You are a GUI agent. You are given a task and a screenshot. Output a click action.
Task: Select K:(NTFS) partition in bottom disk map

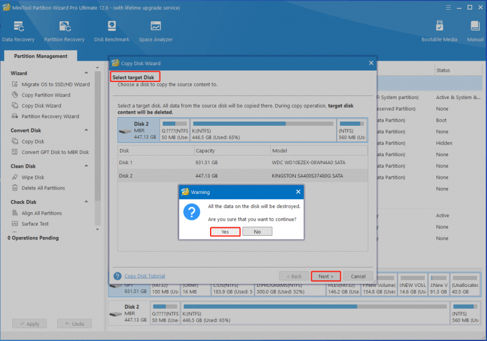(315, 313)
